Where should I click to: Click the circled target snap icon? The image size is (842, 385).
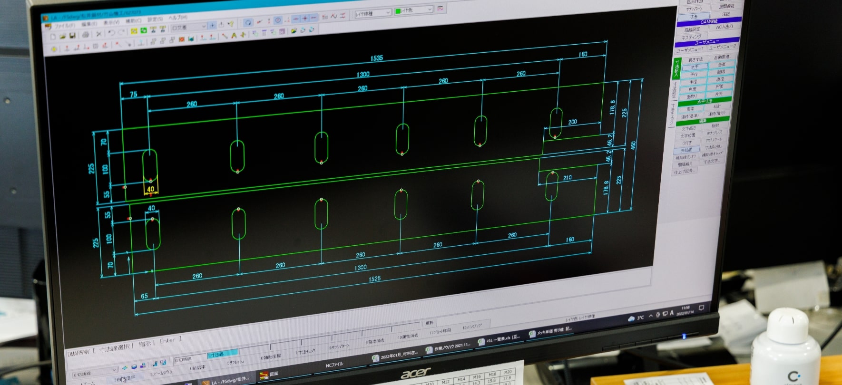278,20
